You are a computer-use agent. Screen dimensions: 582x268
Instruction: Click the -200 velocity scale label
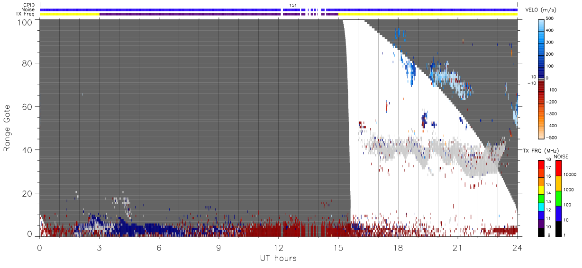pos(551,102)
